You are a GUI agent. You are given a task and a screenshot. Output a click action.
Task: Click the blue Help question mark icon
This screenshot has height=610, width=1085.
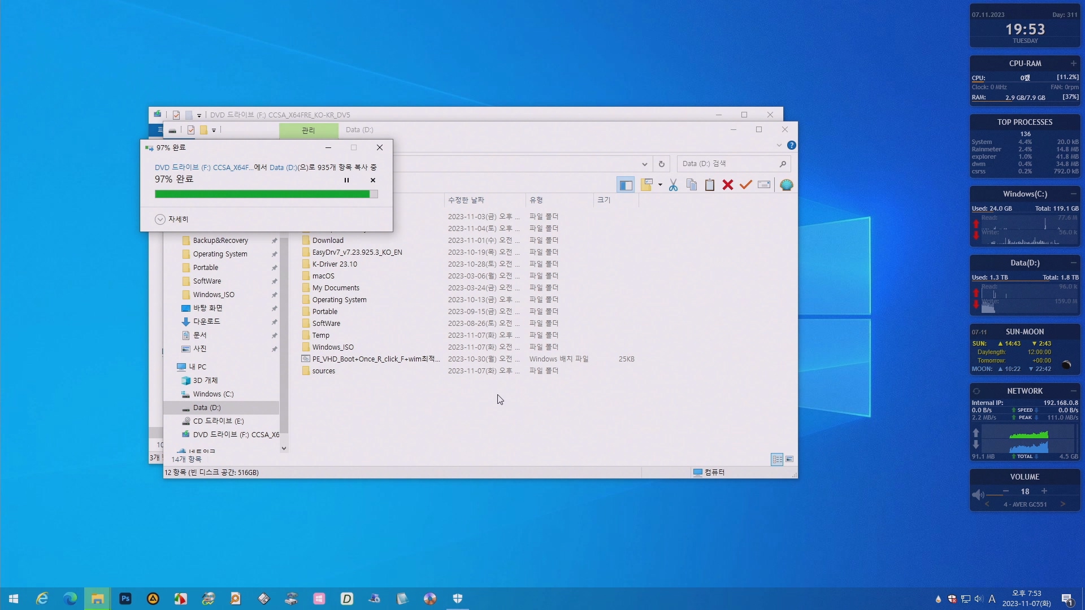[x=792, y=145]
